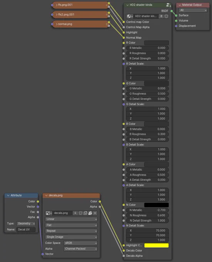Image resolution: width=212 pixels, height=262 pixels.
Task: Open the Channel Packed alpha dropdown
Action: coord(81,249)
